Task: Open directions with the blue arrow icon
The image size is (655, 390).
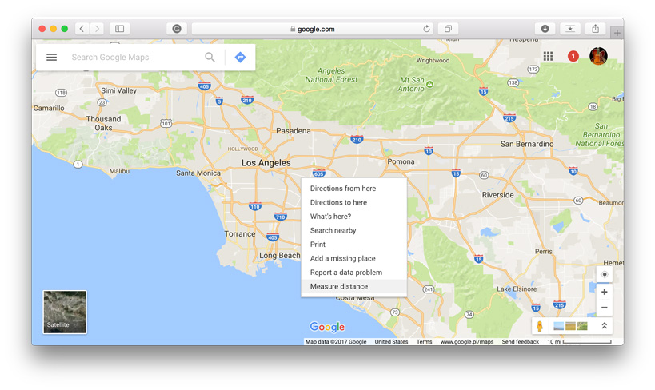Action: tap(240, 58)
